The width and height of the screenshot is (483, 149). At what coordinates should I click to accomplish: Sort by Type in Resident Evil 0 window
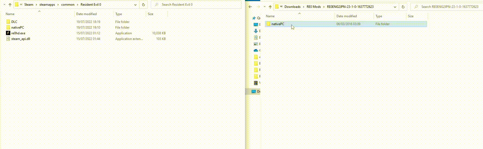119,14
